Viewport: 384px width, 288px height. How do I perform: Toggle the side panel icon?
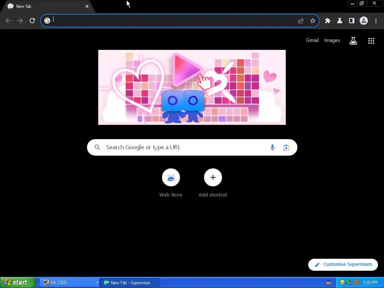(352, 21)
